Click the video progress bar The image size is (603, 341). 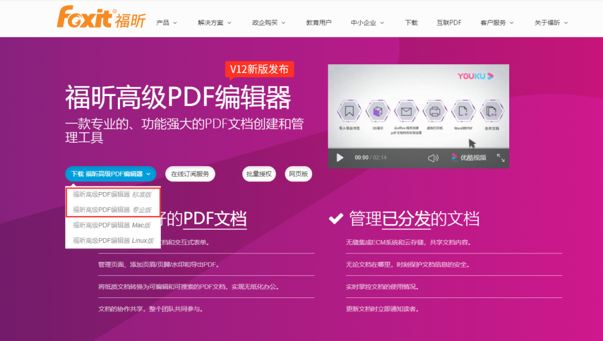click(418, 148)
